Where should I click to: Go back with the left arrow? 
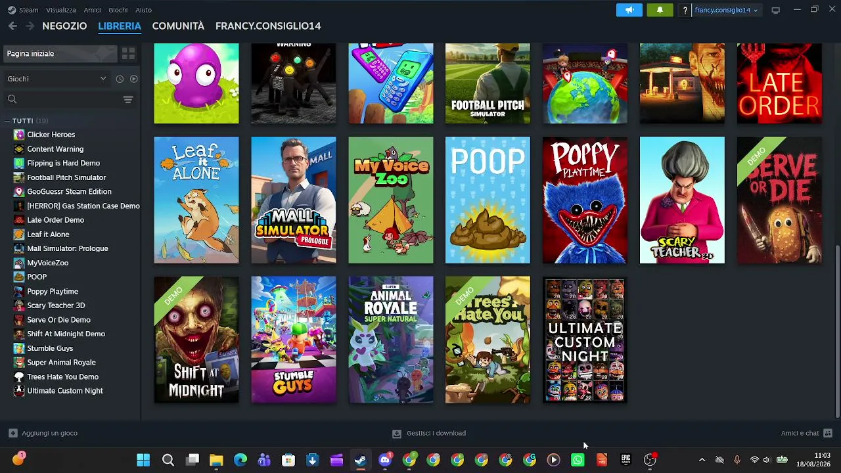12,26
